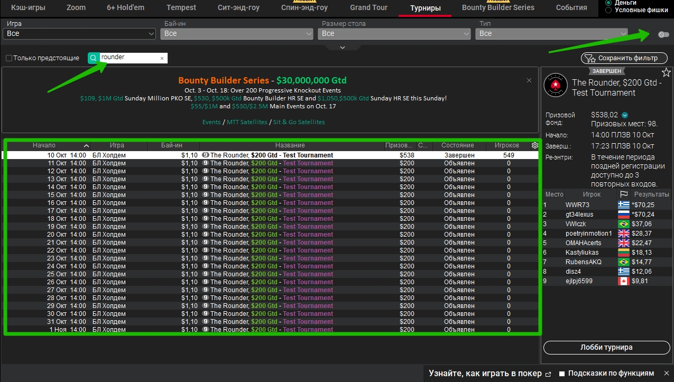Viewport: 674px width, 382px height.
Task: Click player WWR73 in results
Action: tap(577, 205)
